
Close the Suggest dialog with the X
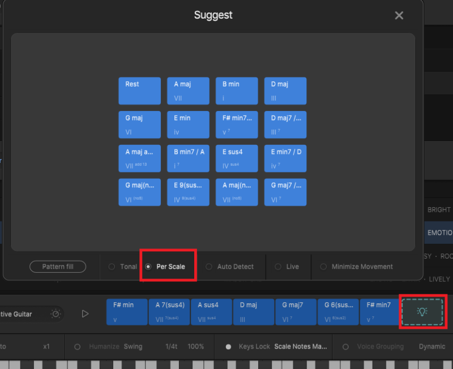[399, 15]
